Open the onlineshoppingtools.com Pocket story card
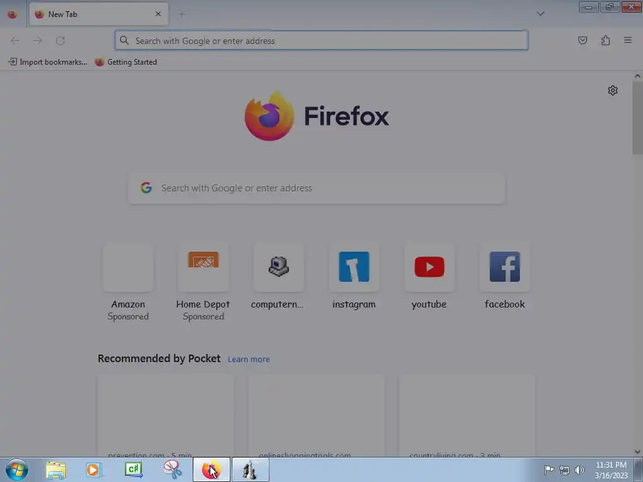 click(x=316, y=415)
